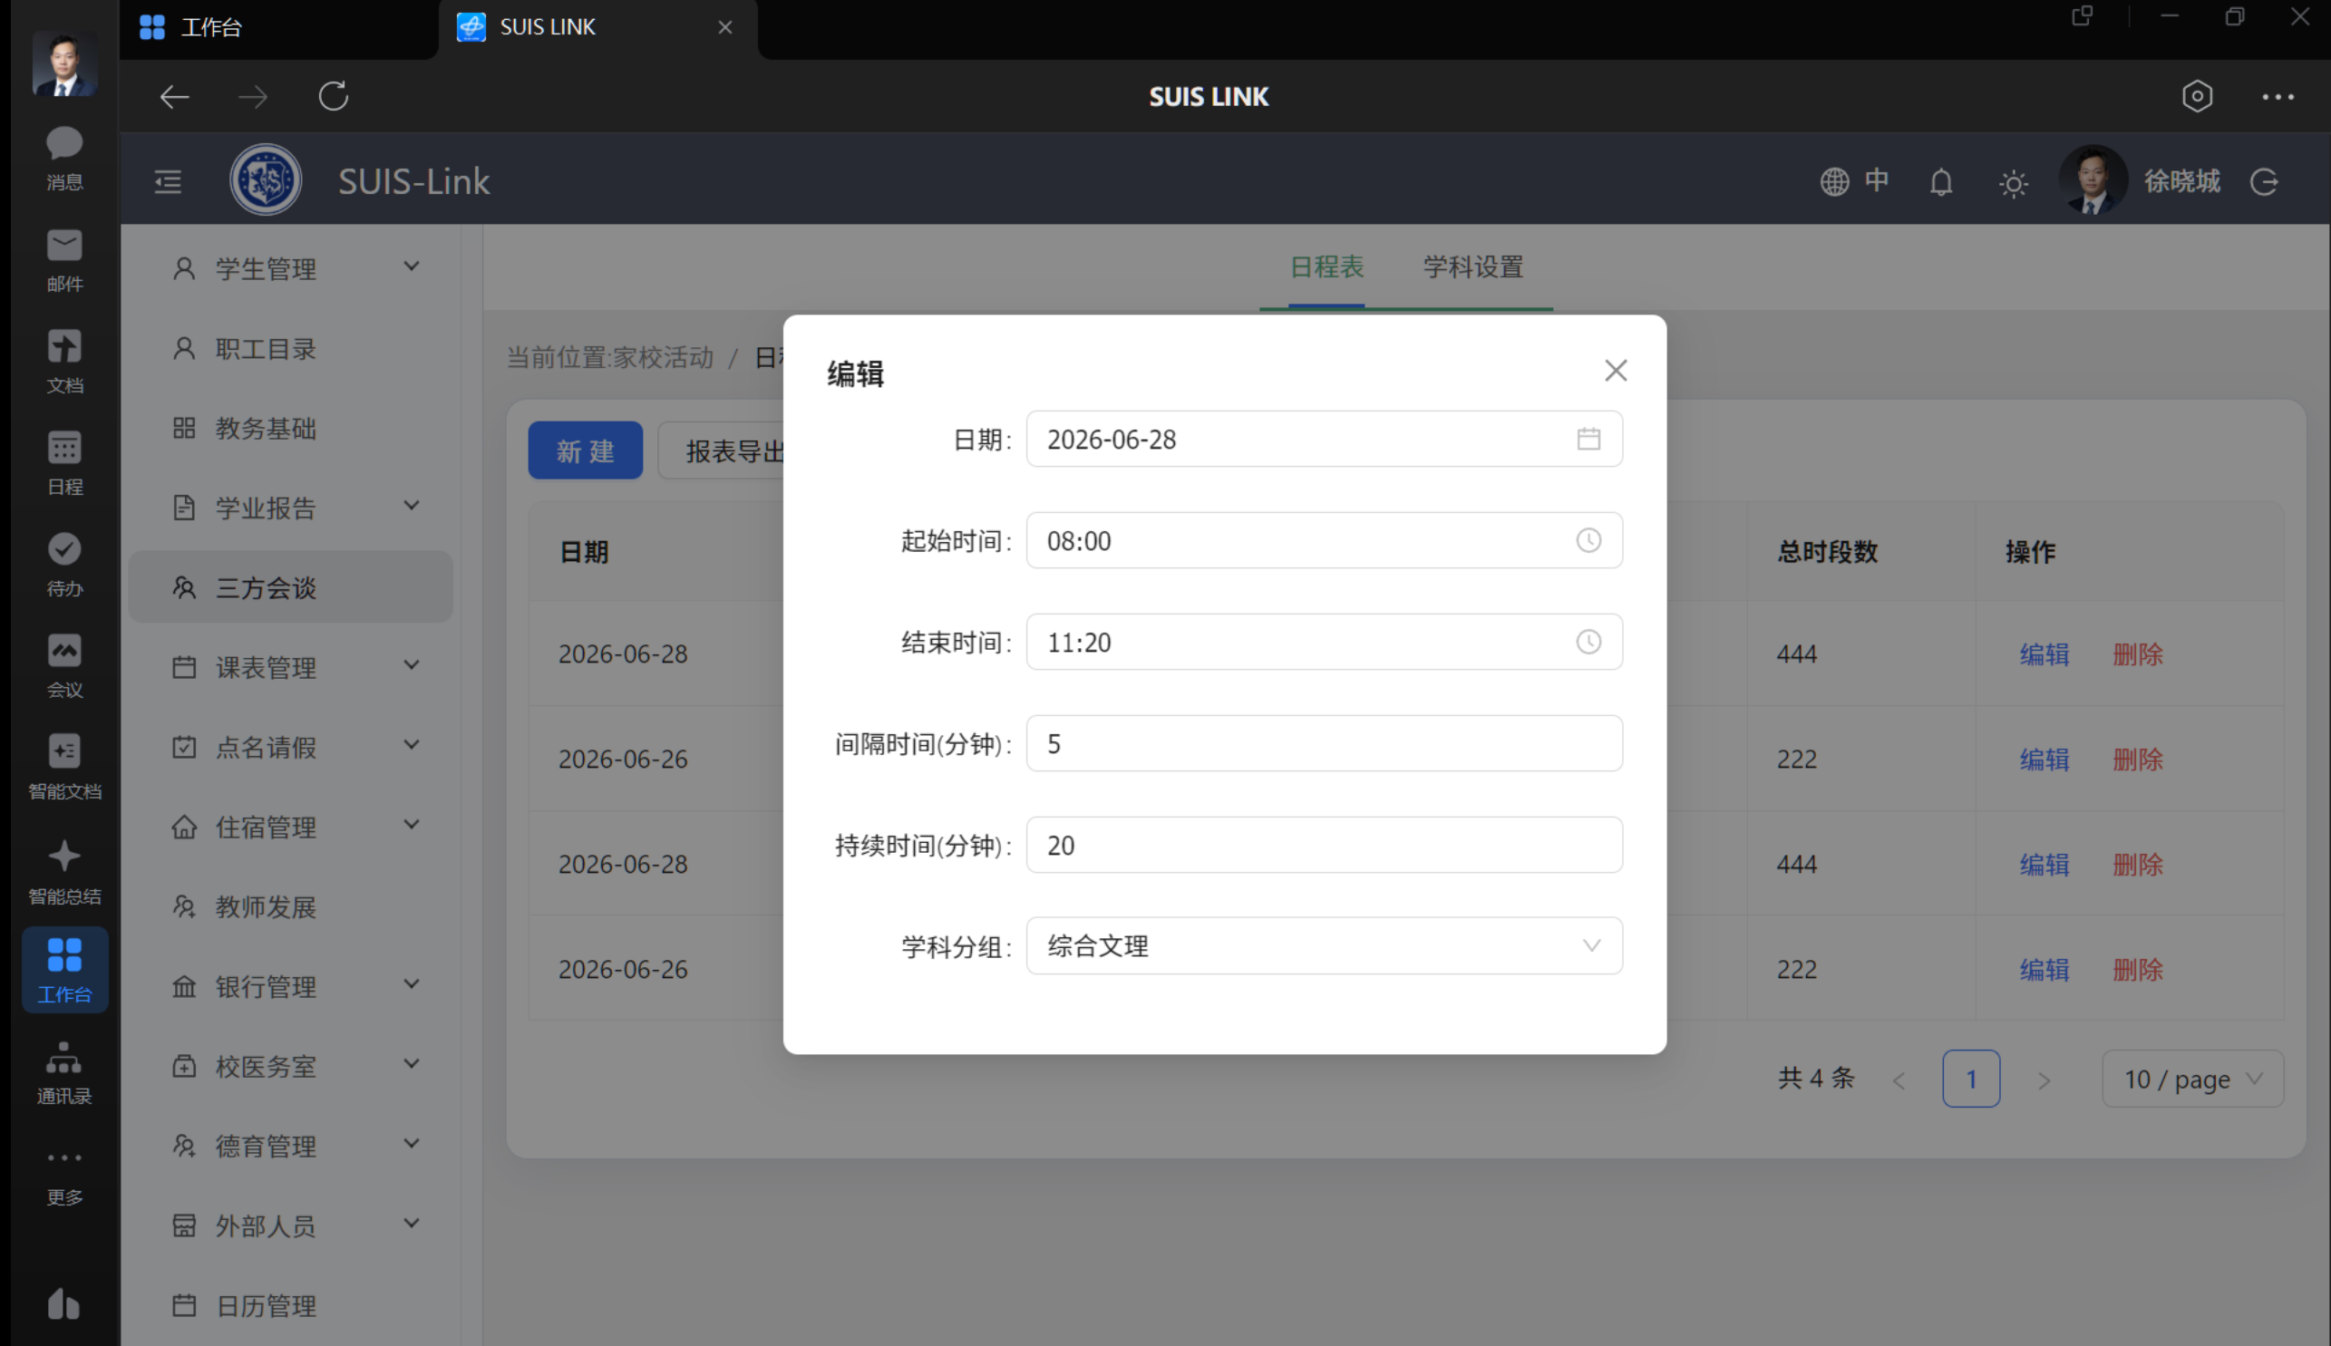
Task: Open the 会议 meeting icon
Action: (64, 666)
